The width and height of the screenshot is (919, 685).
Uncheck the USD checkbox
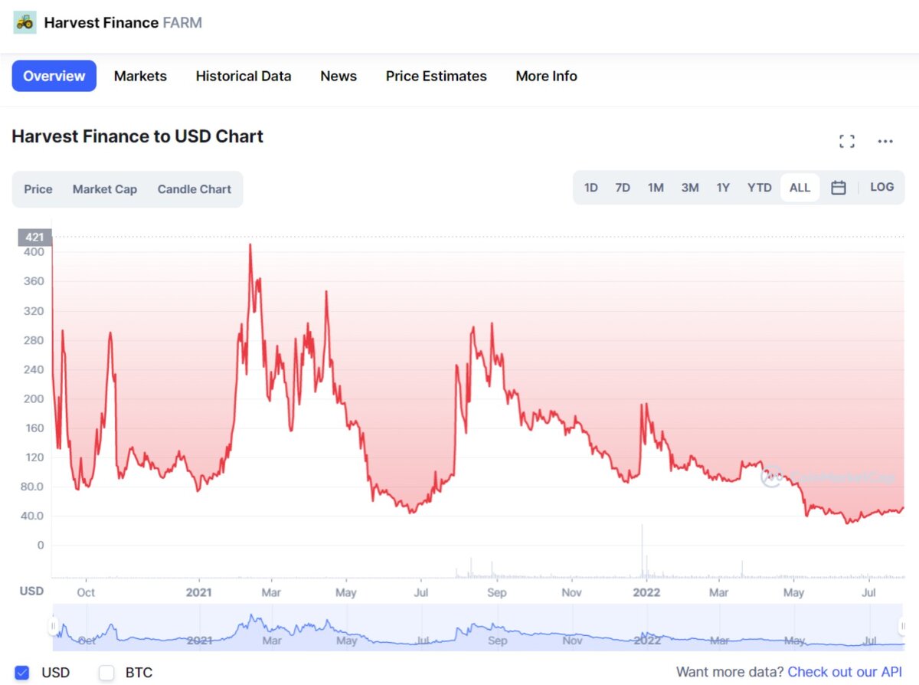22,673
